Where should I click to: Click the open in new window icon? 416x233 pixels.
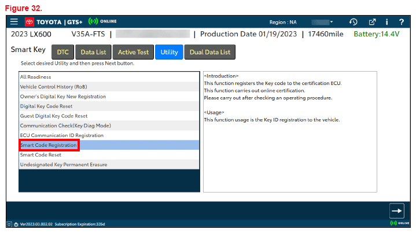click(x=372, y=22)
